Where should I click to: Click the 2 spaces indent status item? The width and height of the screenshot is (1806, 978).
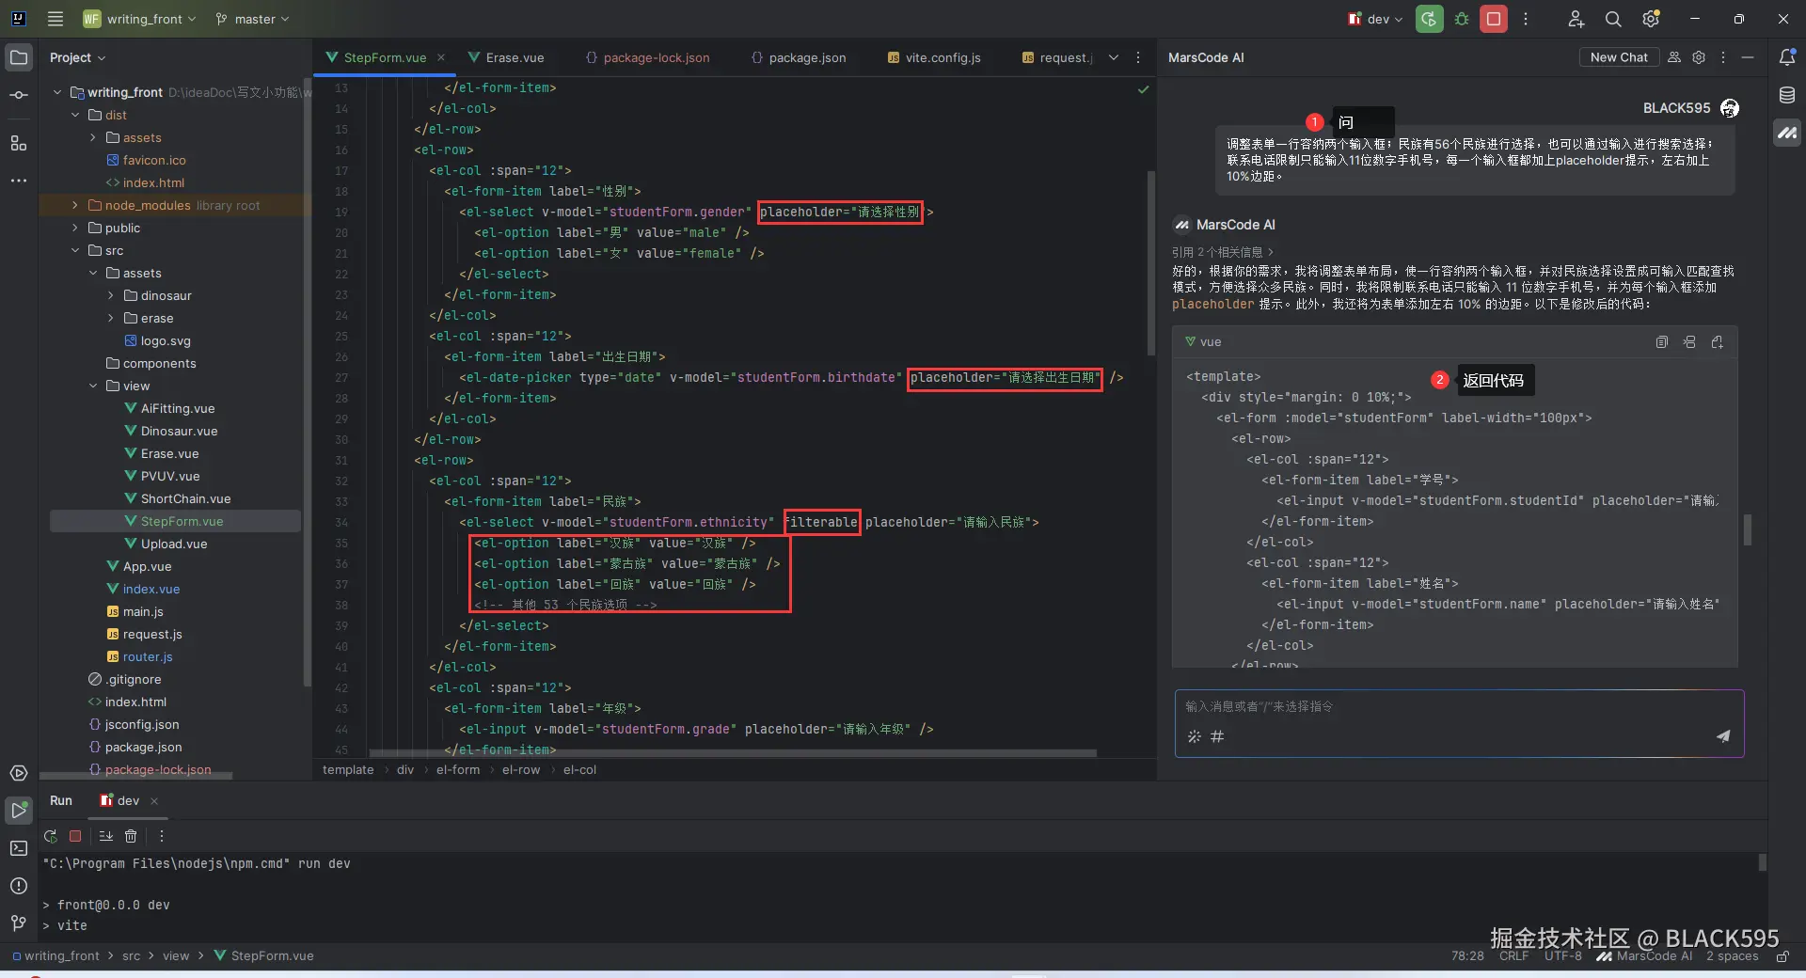[1732, 956]
